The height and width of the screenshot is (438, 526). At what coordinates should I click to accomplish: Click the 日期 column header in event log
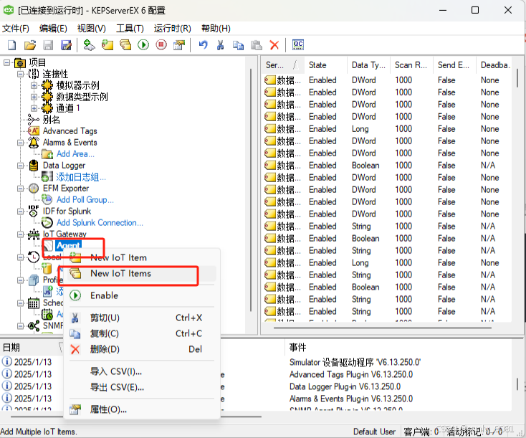tap(32, 348)
